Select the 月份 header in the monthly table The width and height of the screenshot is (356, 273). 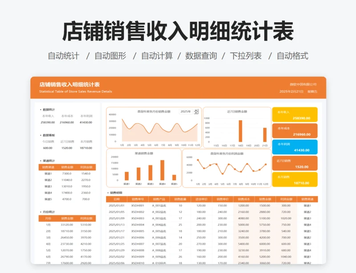pos(48,218)
